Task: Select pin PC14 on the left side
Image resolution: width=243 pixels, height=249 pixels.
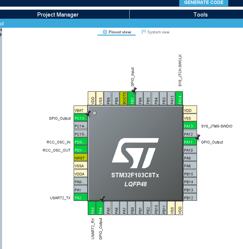Action: click(81, 126)
